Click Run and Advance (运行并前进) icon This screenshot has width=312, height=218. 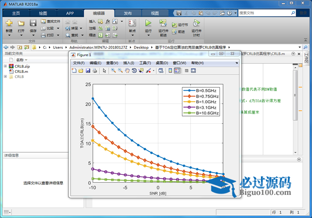point(163,23)
